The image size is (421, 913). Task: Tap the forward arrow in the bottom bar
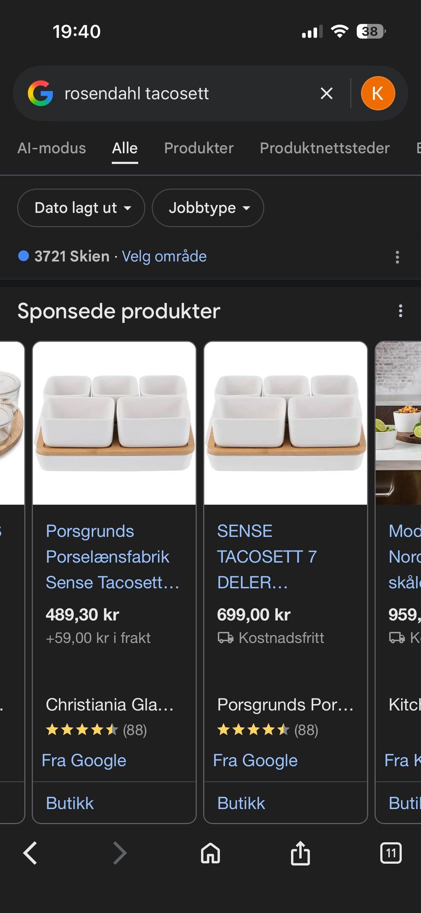point(120,853)
